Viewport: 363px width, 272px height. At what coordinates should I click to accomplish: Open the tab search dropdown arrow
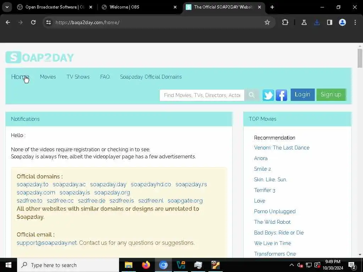(7, 7)
